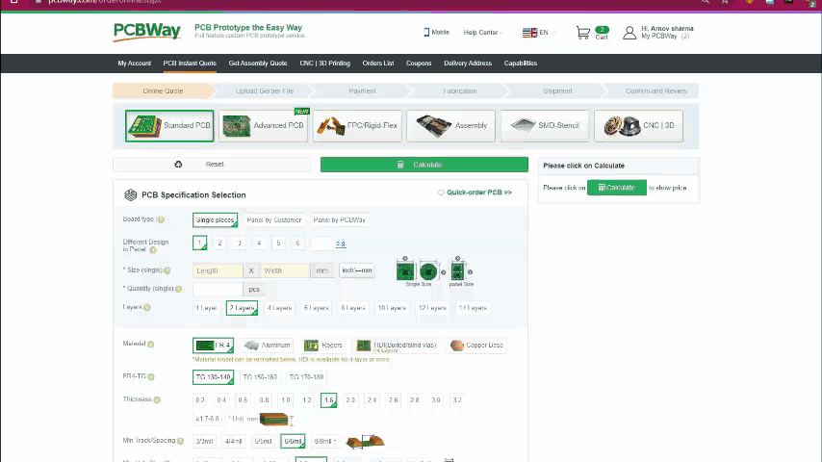Click help icon next to Board type
Image resolution: width=822 pixels, height=462 pixels.
pyautogui.click(x=161, y=219)
